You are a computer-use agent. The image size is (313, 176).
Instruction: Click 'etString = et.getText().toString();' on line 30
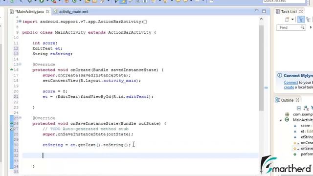[x=87, y=145]
